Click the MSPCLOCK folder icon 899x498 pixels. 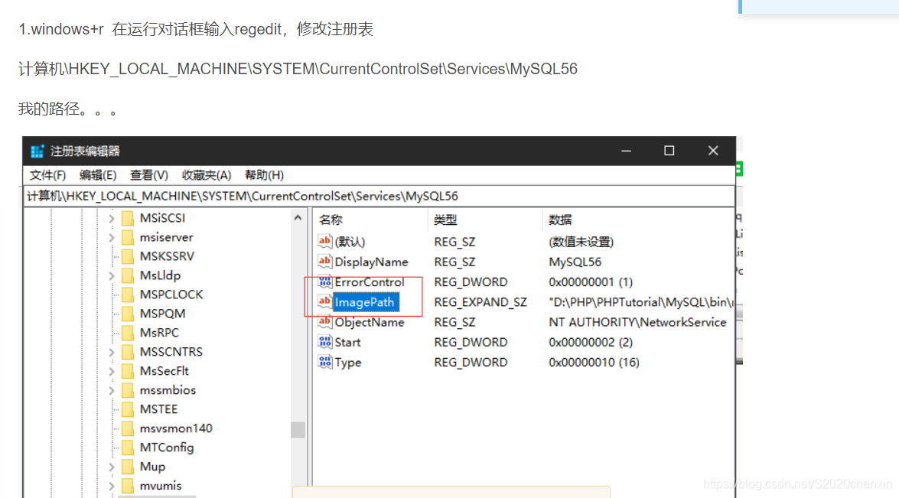coord(128,295)
